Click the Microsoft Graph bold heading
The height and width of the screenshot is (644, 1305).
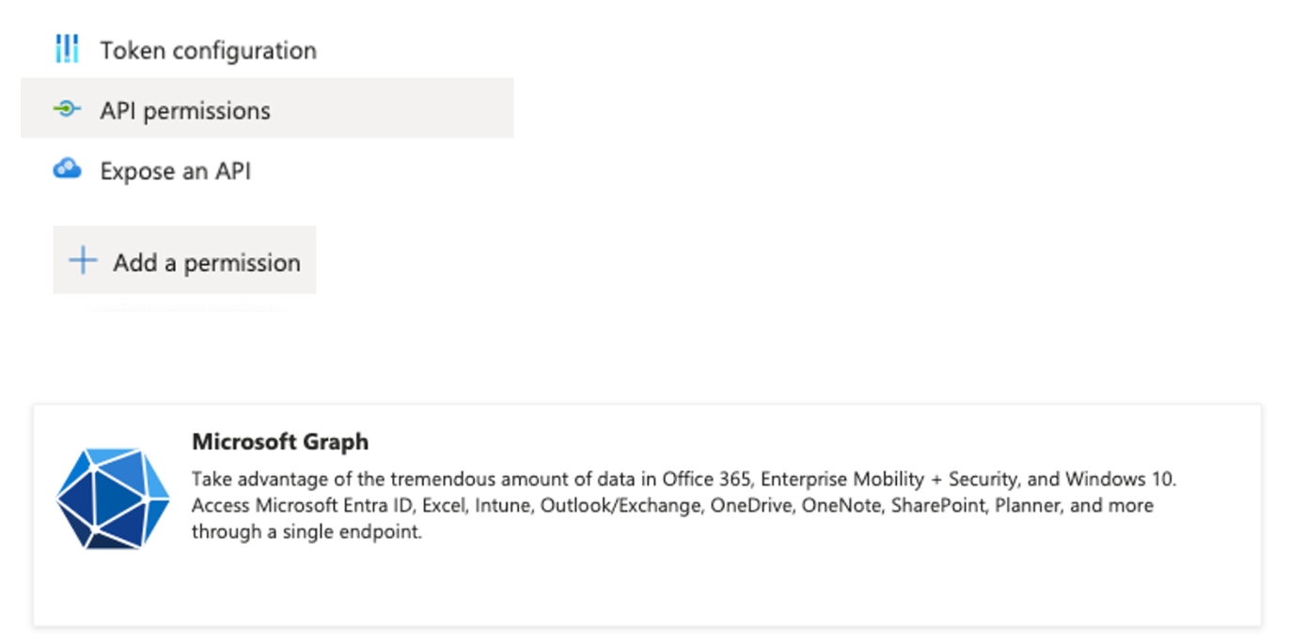click(x=280, y=441)
